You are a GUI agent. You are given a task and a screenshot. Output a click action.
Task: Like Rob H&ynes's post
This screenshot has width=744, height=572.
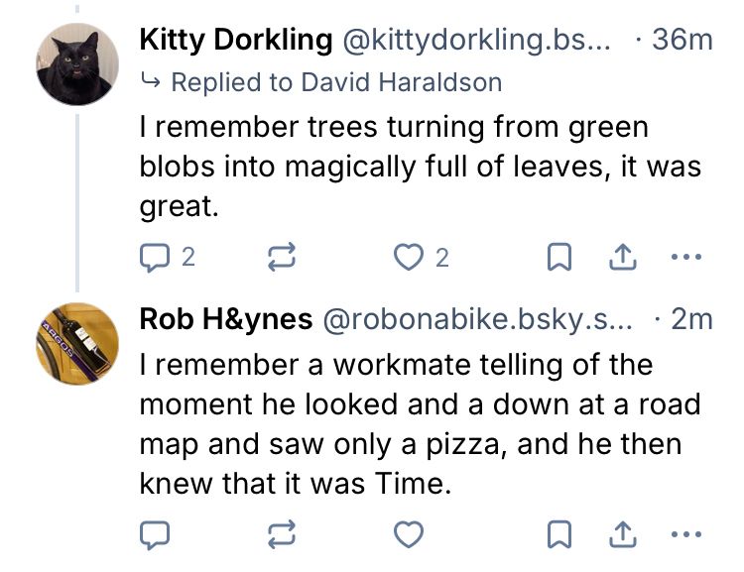[x=407, y=536]
